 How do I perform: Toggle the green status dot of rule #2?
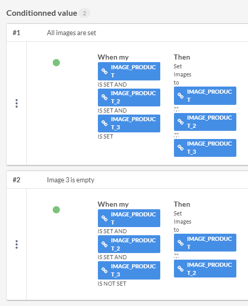56,210
